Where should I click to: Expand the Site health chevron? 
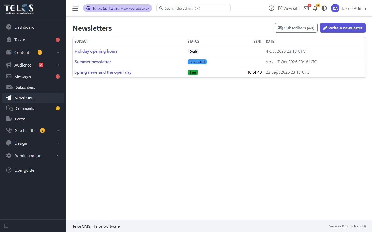tap(58, 130)
